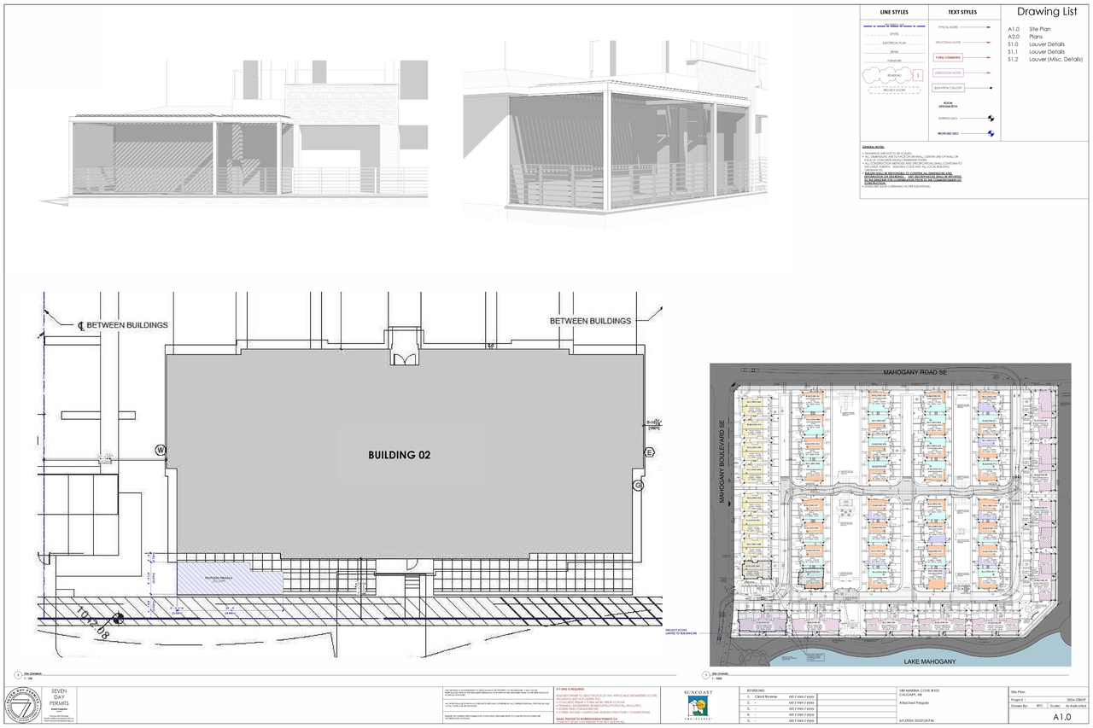Image resolution: width=1093 pixels, height=728 pixels.
Task: Click the proposed pergola hatched area
Action: coord(229,578)
